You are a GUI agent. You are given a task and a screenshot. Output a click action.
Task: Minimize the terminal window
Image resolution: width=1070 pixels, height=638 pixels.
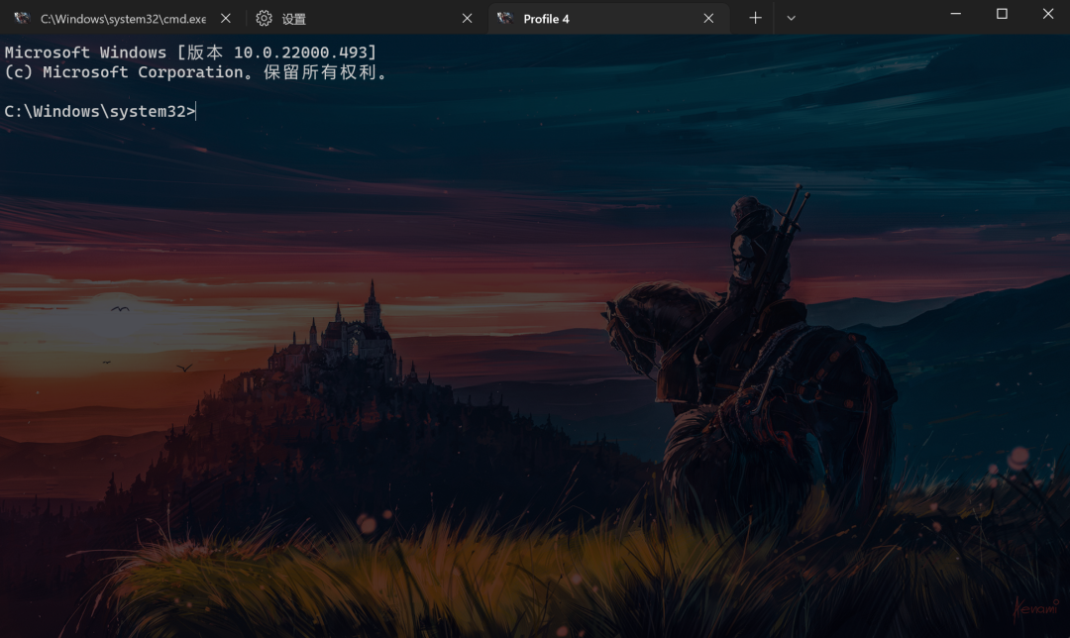click(955, 14)
